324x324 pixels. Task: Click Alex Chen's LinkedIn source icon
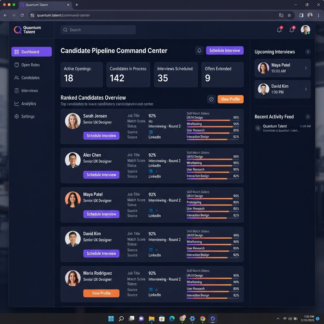tap(151, 171)
